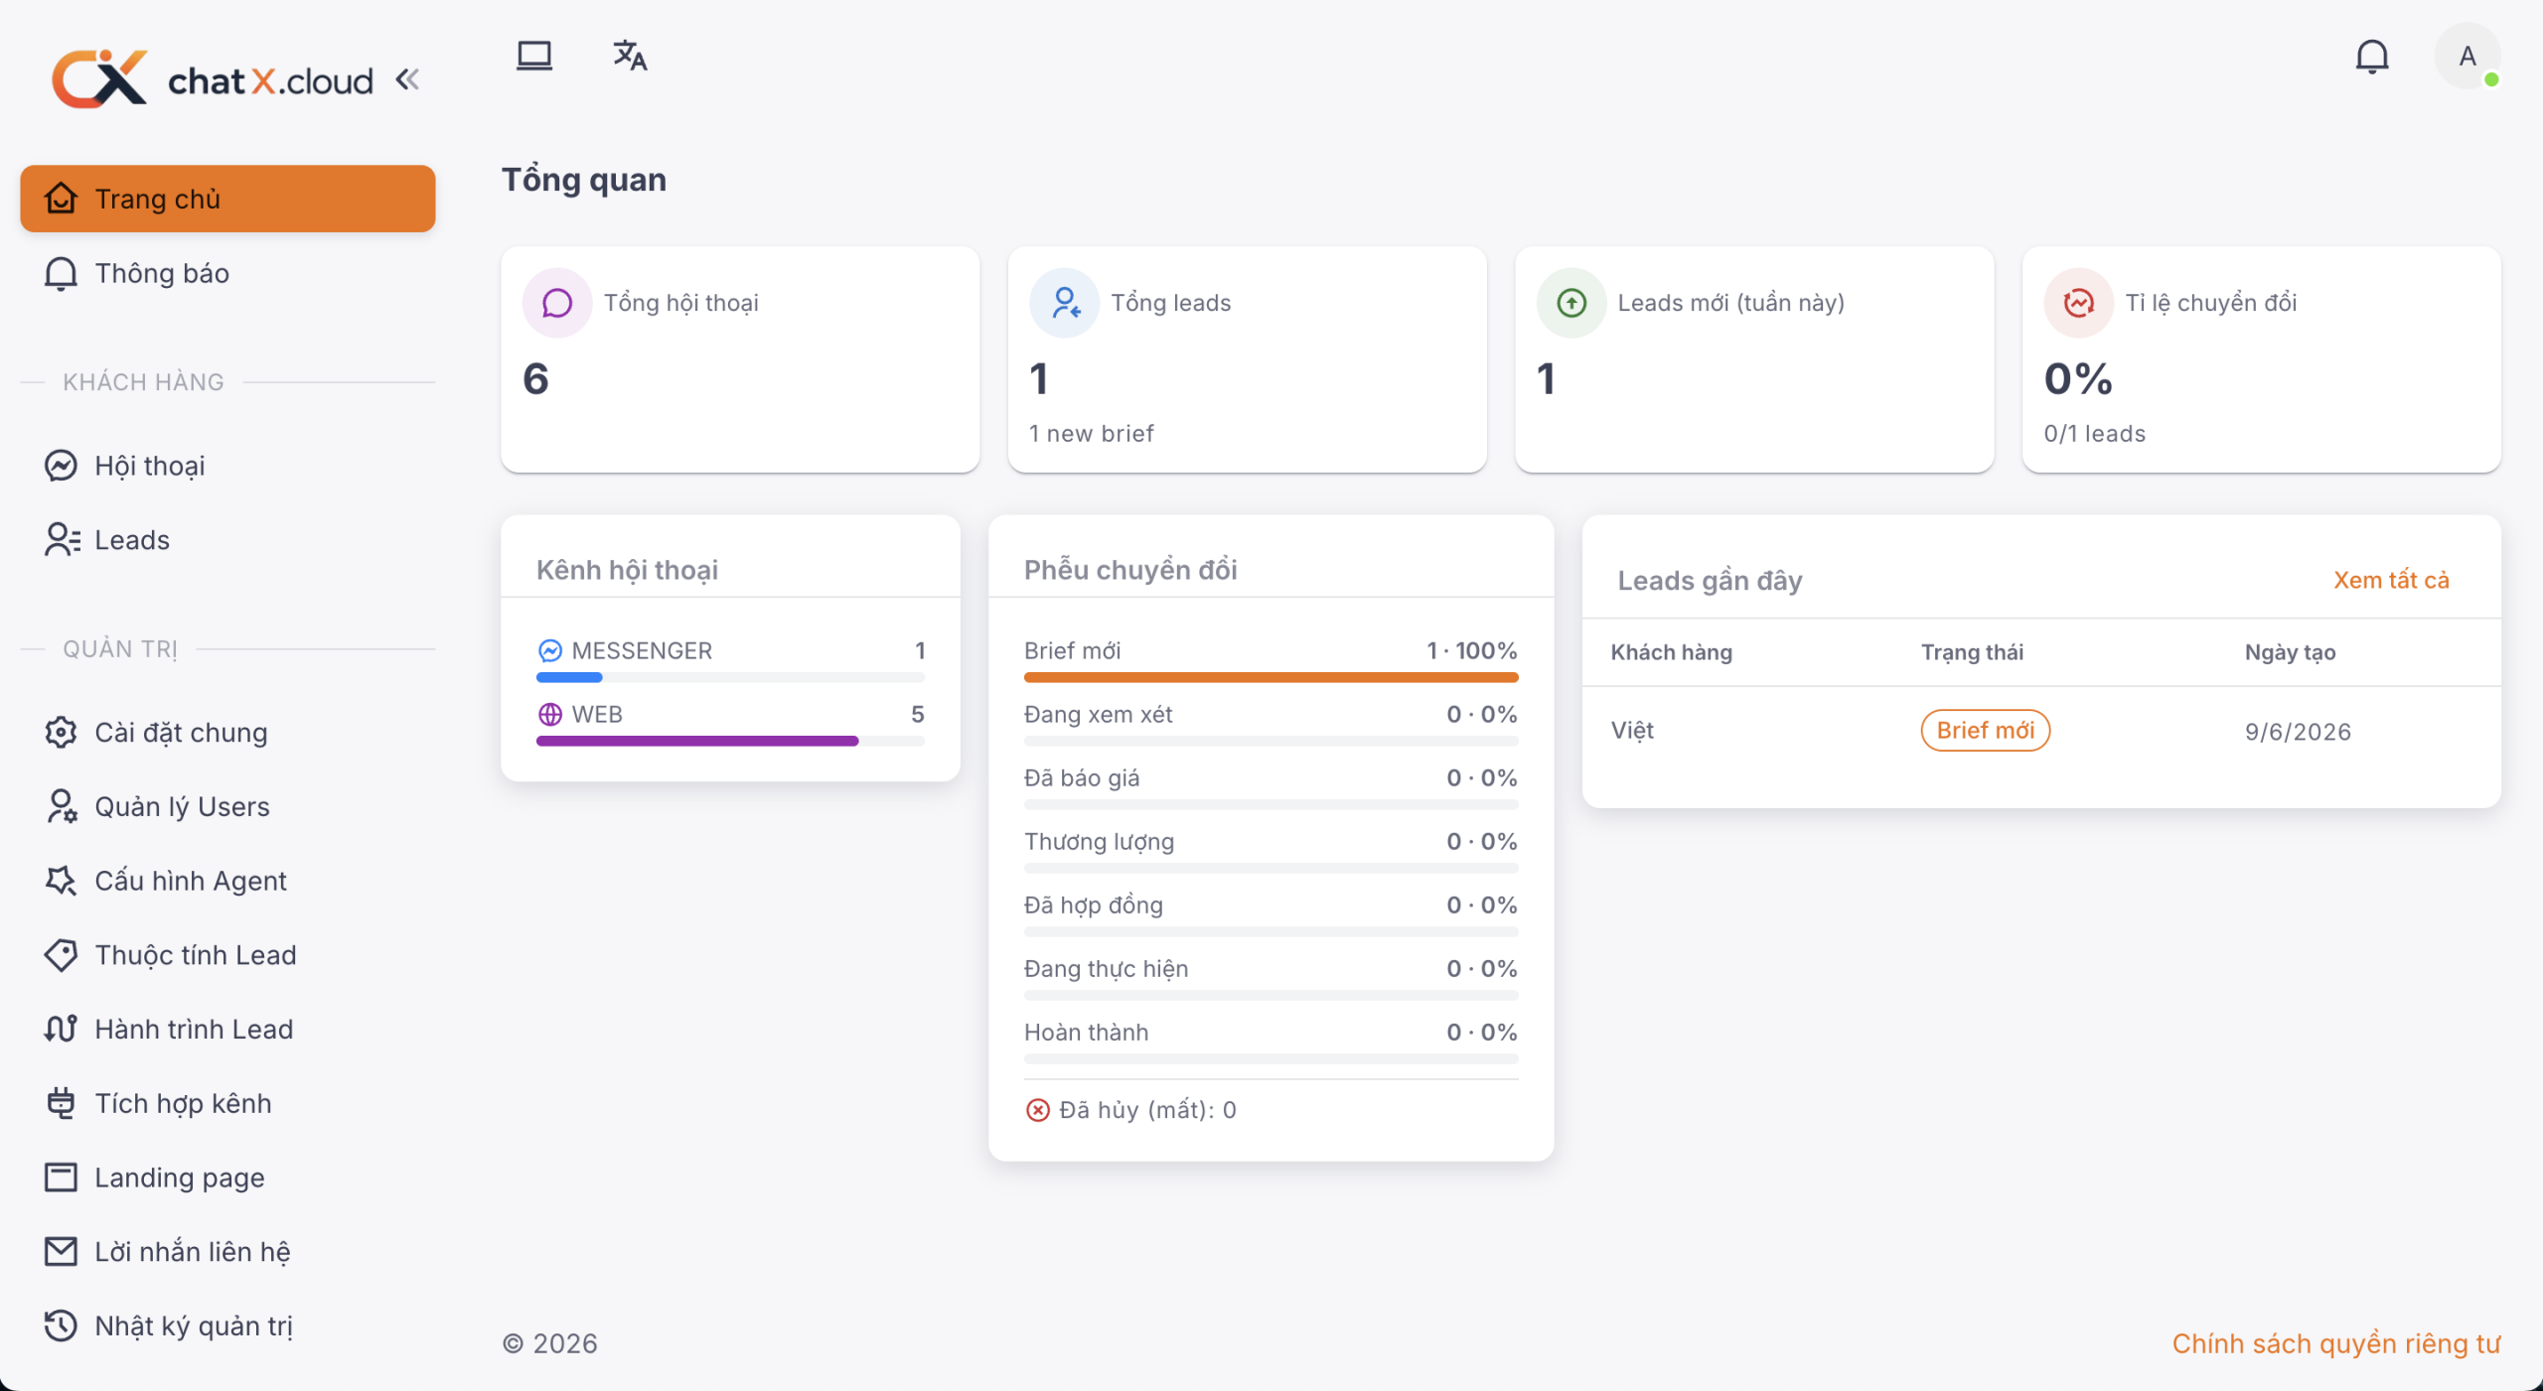The height and width of the screenshot is (1391, 2543).
Task: Click the '1 new brief' text
Action: tap(1091, 434)
